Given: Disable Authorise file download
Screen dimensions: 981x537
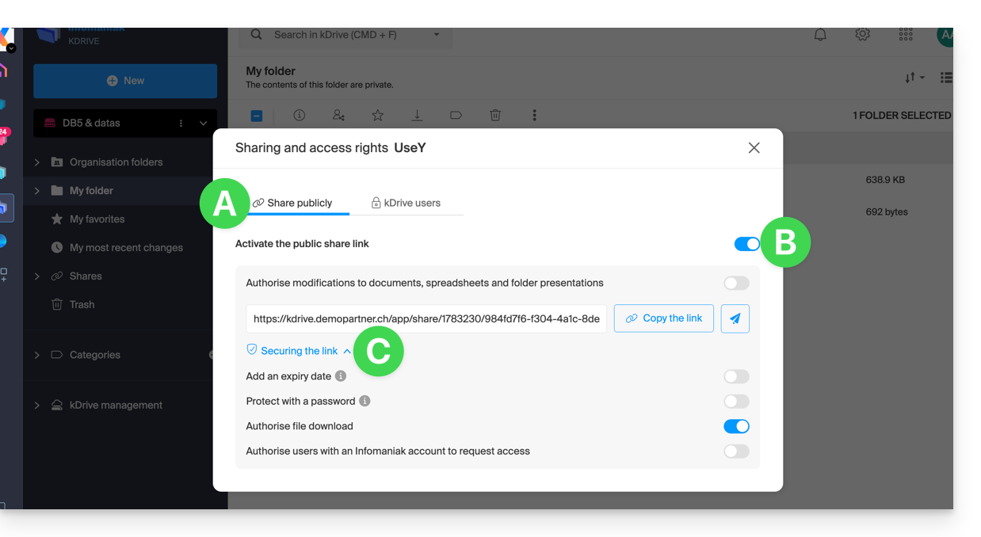Looking at the screenshot, I should [x=736, y=426].
